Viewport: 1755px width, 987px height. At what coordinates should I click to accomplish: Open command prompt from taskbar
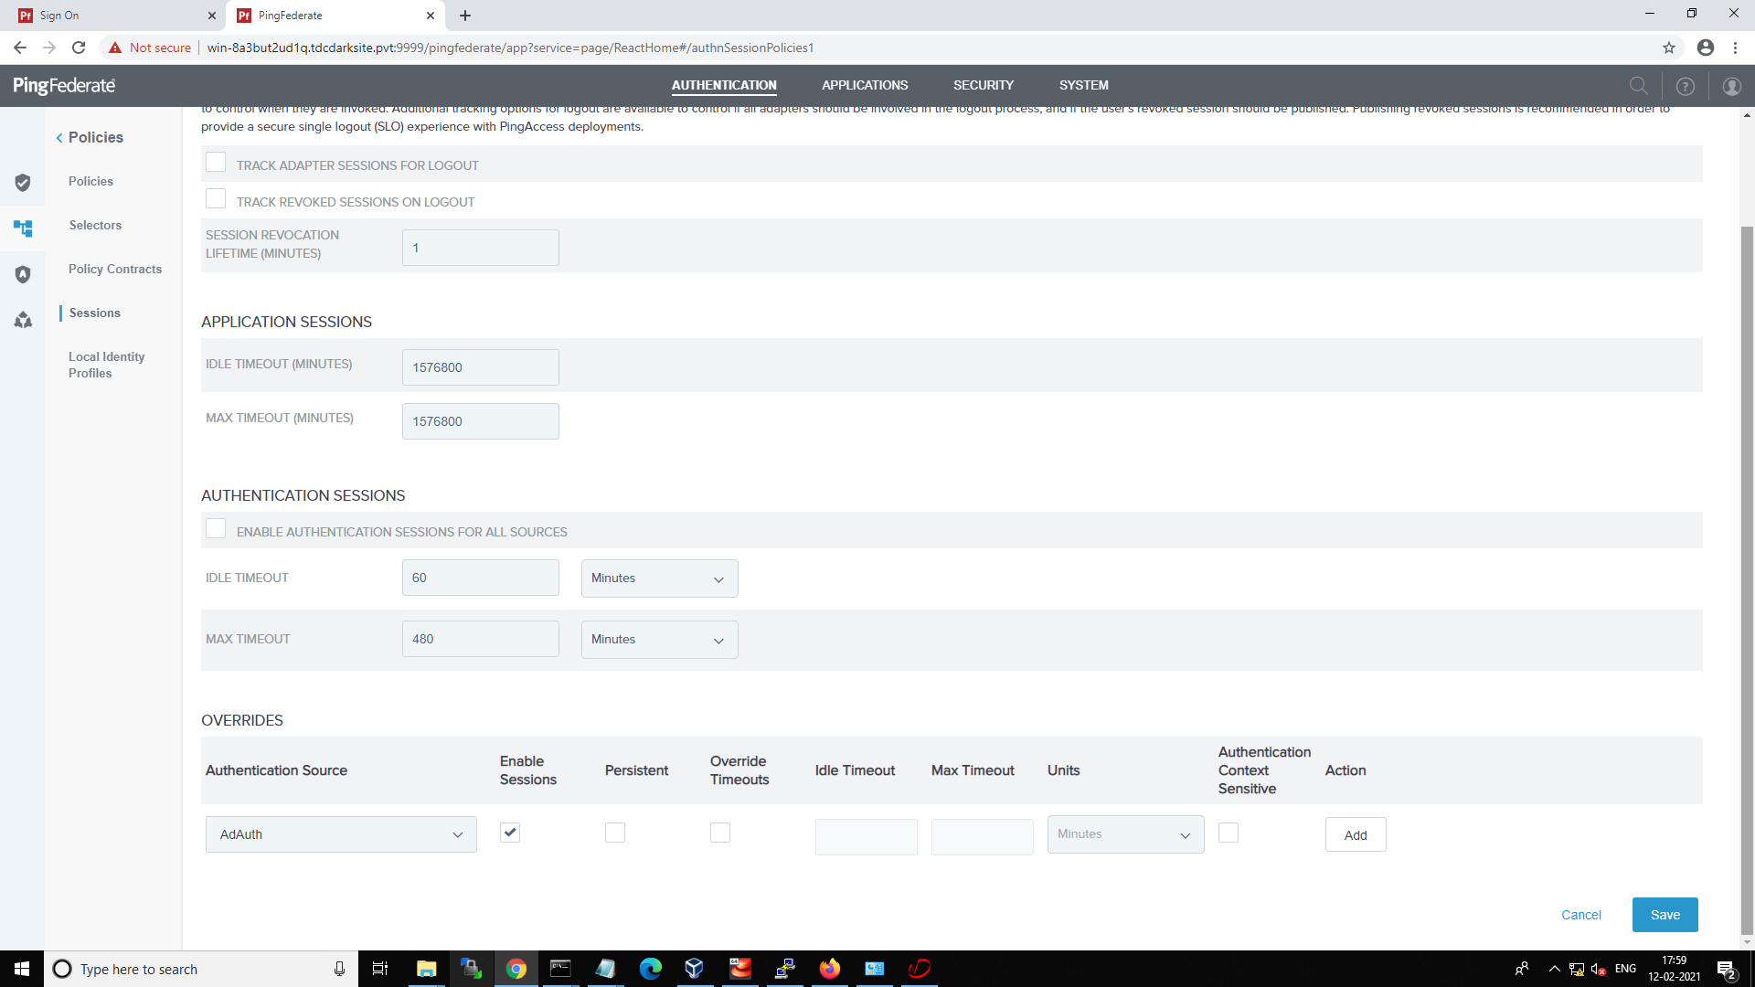560,969
